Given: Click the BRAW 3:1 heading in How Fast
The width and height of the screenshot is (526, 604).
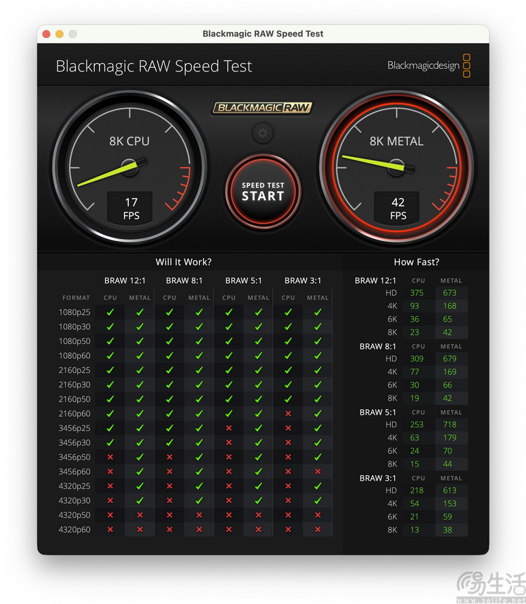Looking at the screenshot, I should click(377, 479).
